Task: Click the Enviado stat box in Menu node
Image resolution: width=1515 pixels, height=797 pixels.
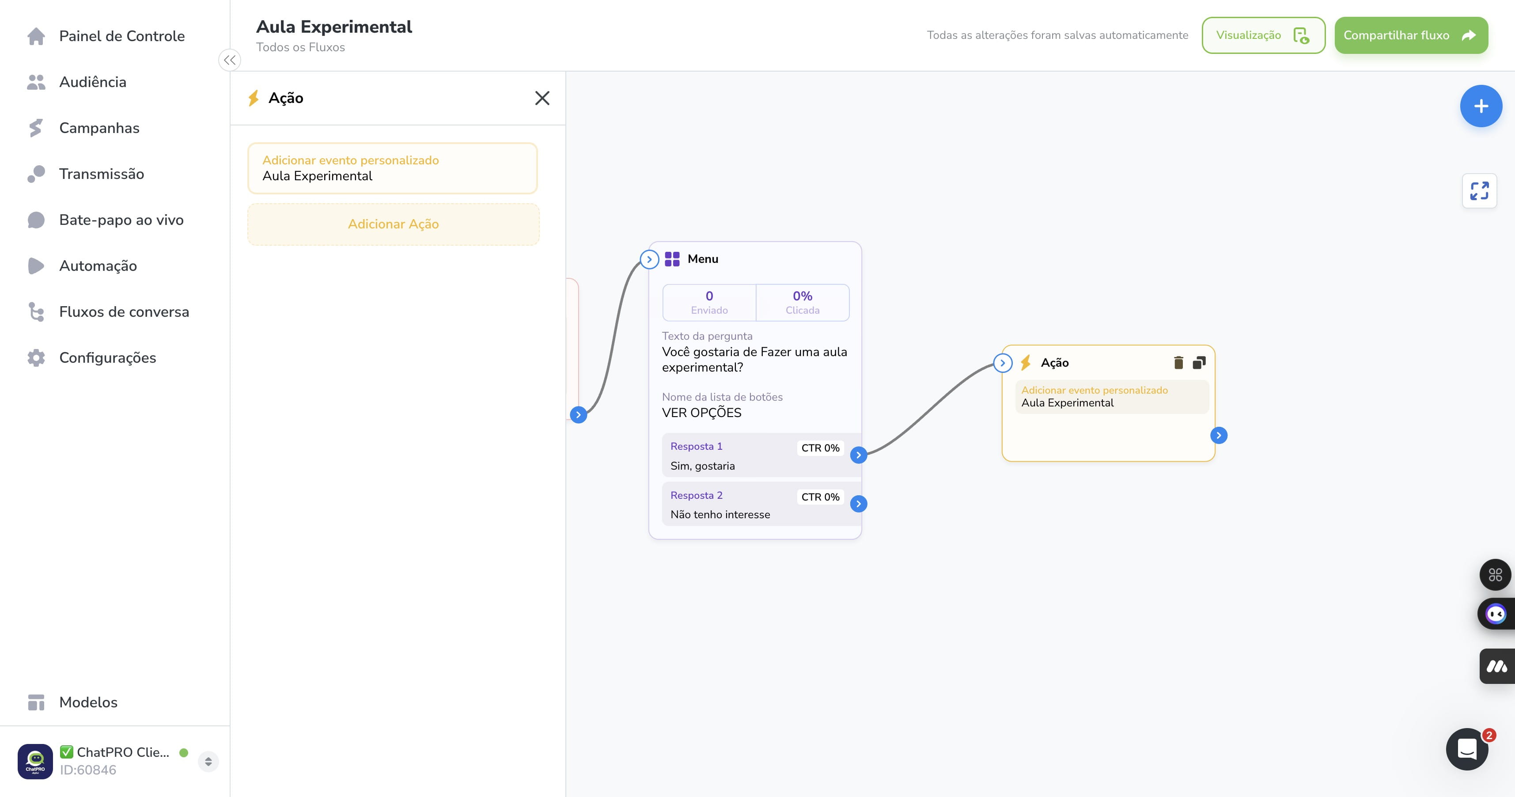Action: [709, 302]
